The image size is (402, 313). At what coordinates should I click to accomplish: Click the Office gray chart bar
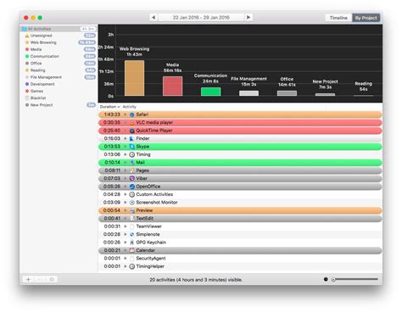[287, 93]
